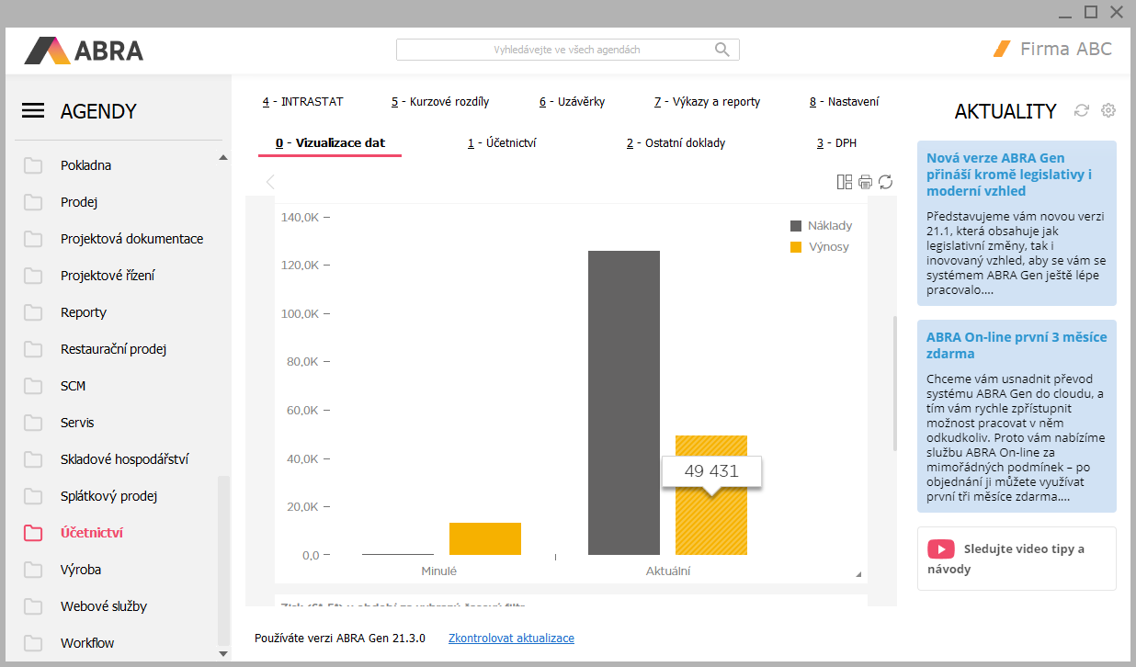The height and width of the screenshot is (667, 1136).
Task: Click the AKTUALITY heading
Action: click(x=1005, y=111)
